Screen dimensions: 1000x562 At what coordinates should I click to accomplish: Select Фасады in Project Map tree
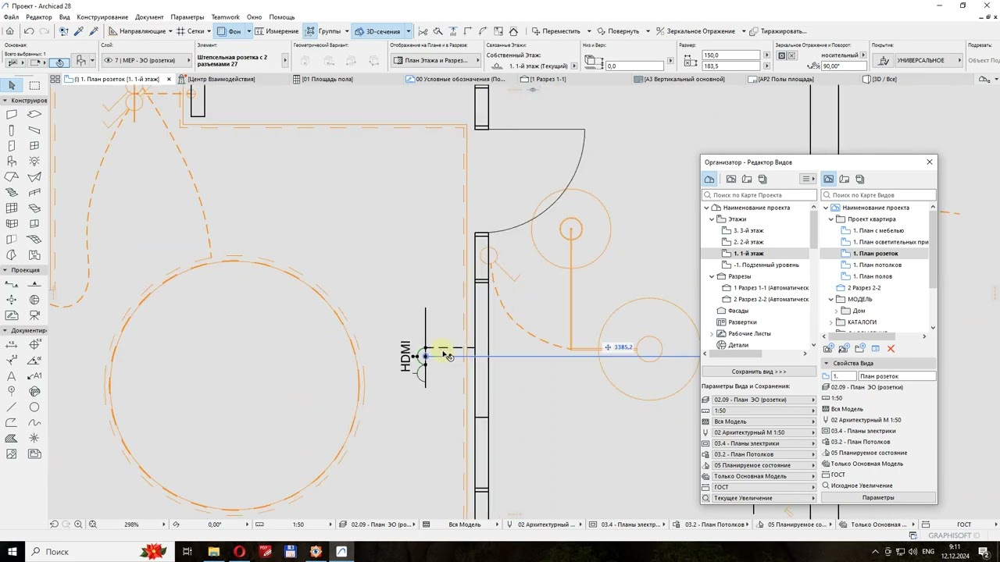tap(738, 311)
